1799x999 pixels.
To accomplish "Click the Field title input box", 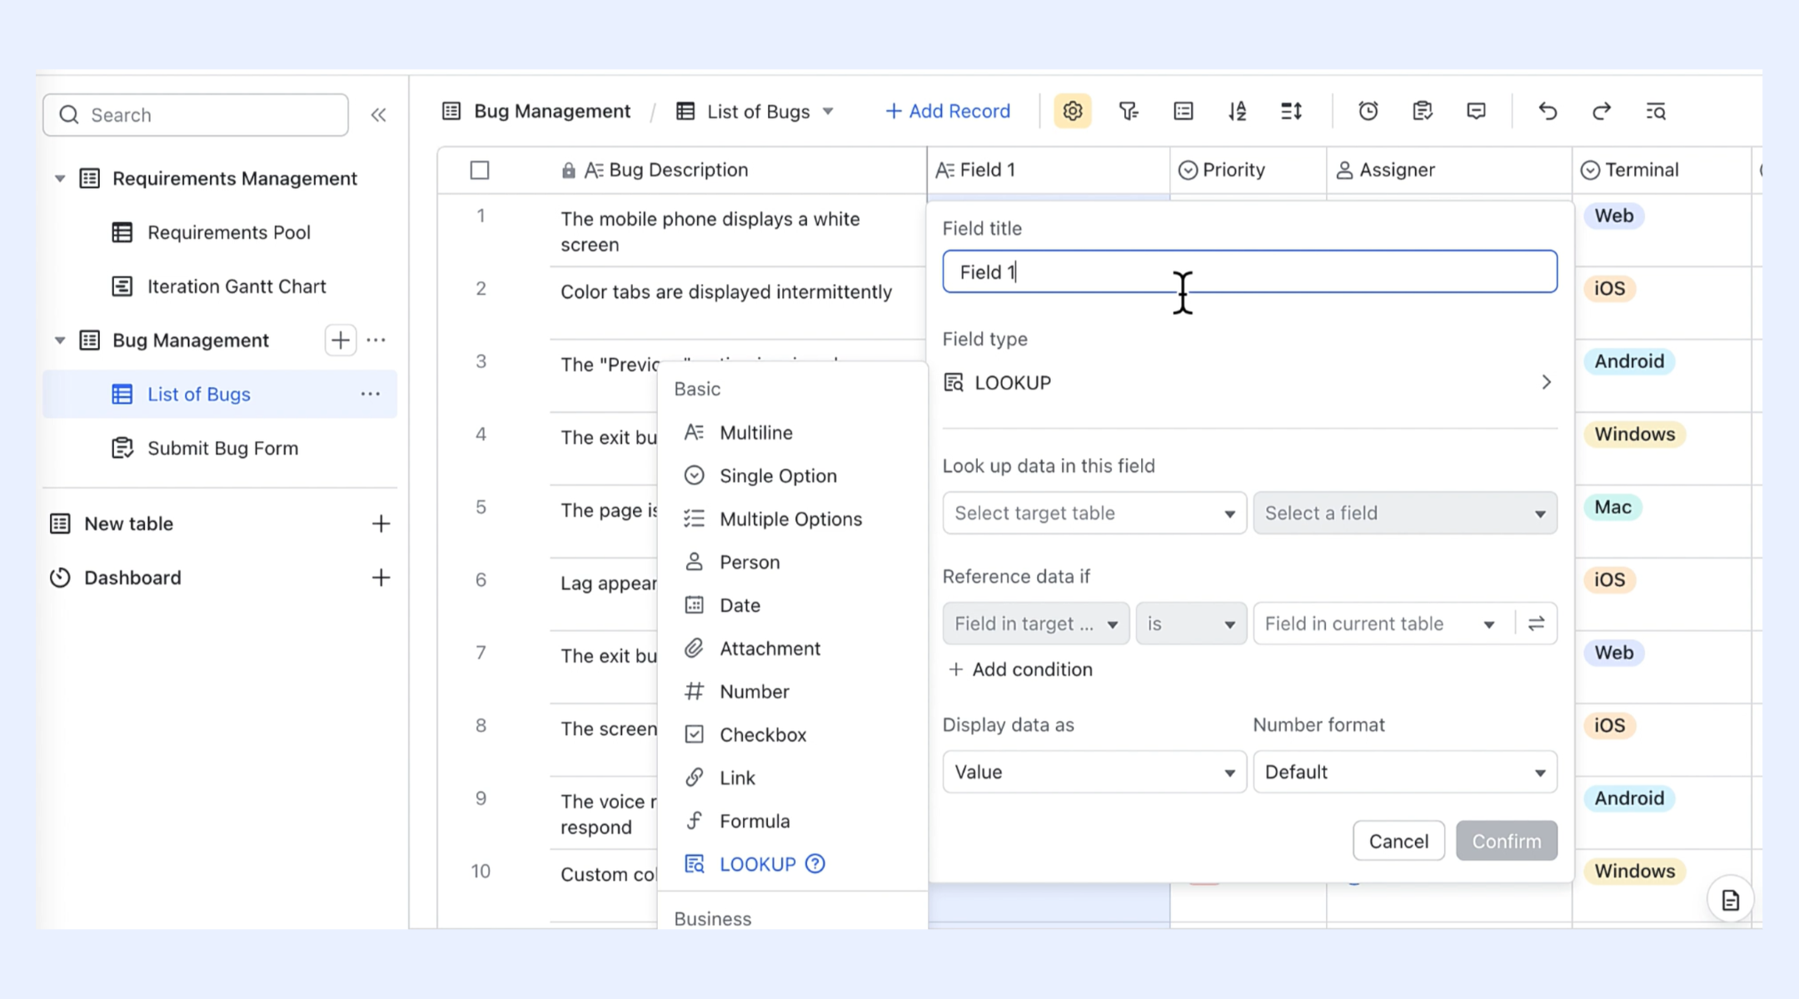I will (1249, 271).
